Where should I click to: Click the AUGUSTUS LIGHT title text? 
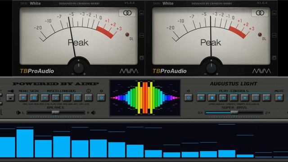(234, 84)
